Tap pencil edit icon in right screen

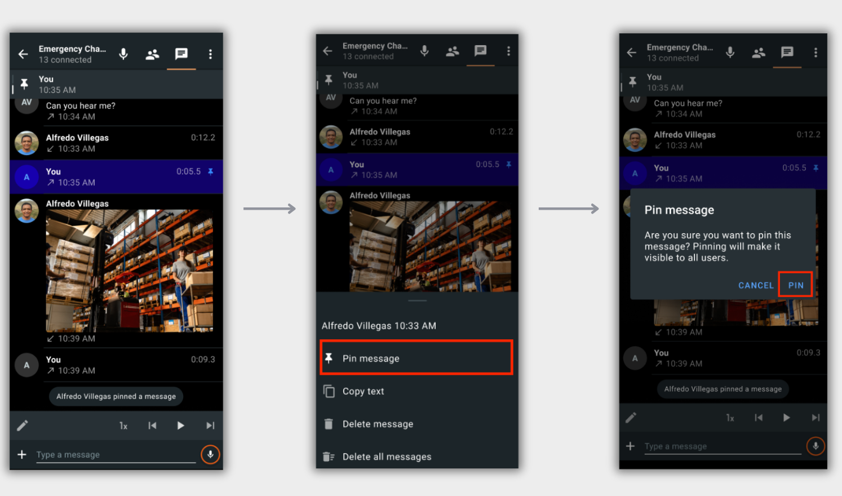point(631,418)
